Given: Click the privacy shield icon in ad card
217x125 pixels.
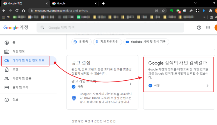Looking at the screenshot, I should pyautogui.click(x=74, y=98).
